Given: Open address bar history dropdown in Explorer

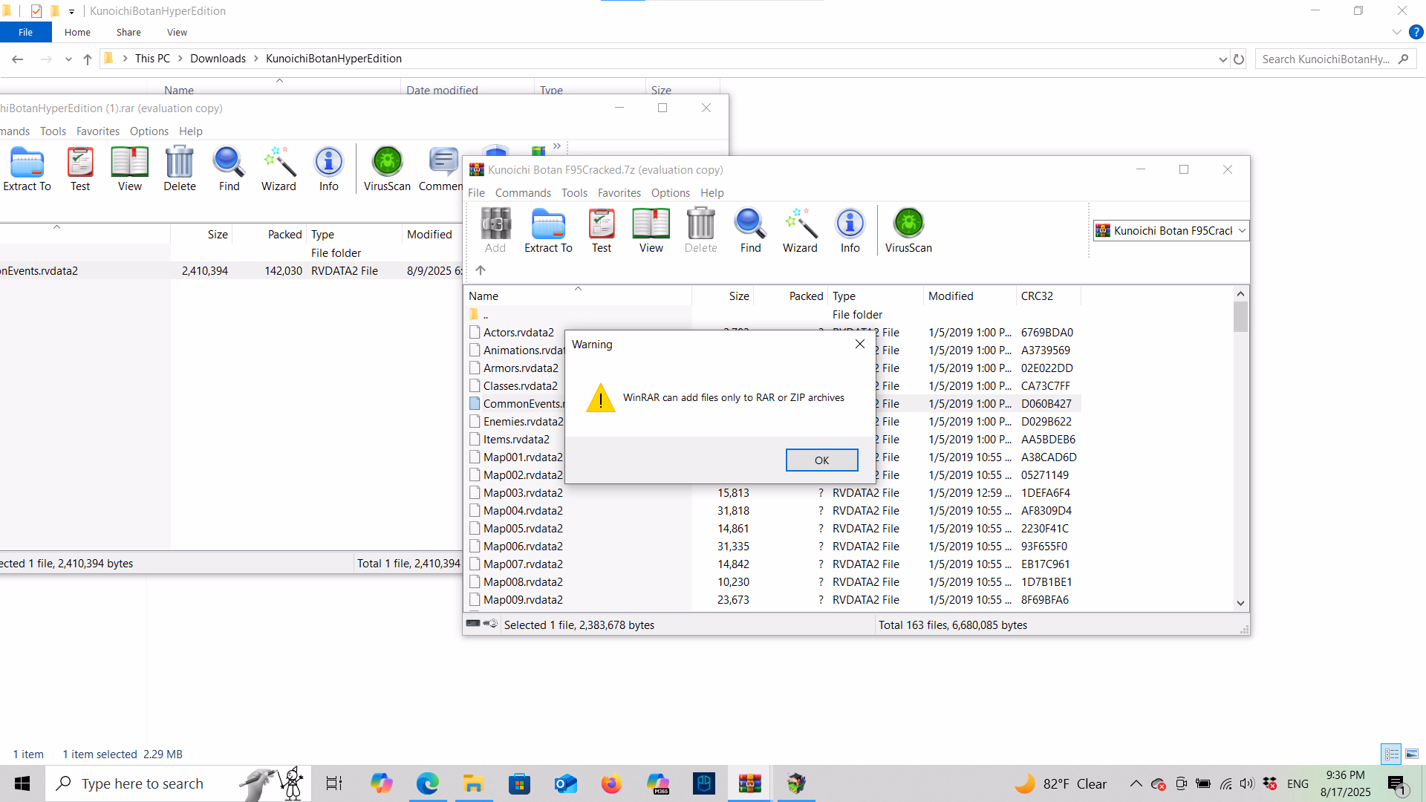Looking at the screenshot, I should (1222, 59).
